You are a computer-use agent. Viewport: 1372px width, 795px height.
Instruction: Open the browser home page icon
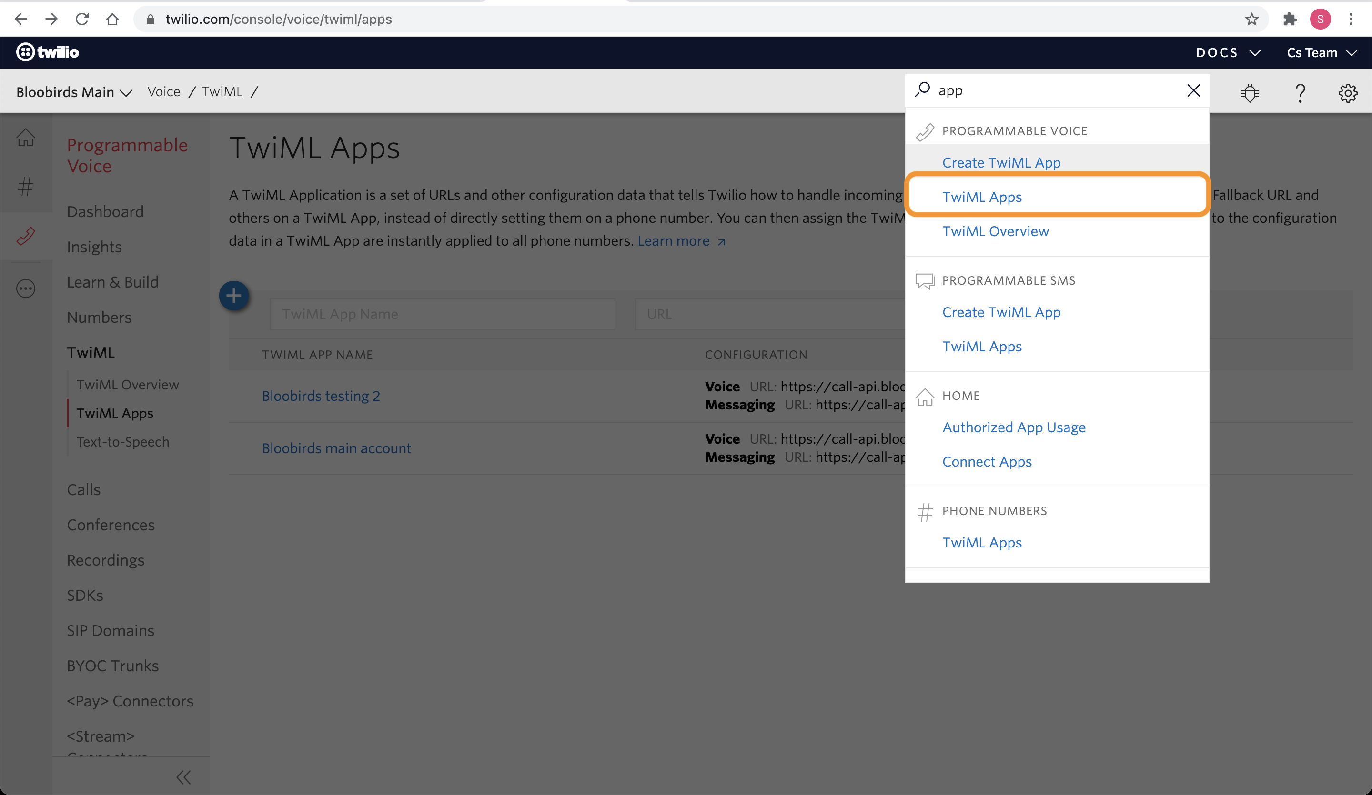point(112,19)
